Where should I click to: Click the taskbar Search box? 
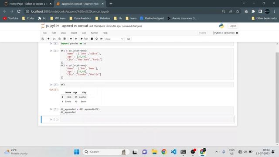pyautogui.click(x=106, y=152)
